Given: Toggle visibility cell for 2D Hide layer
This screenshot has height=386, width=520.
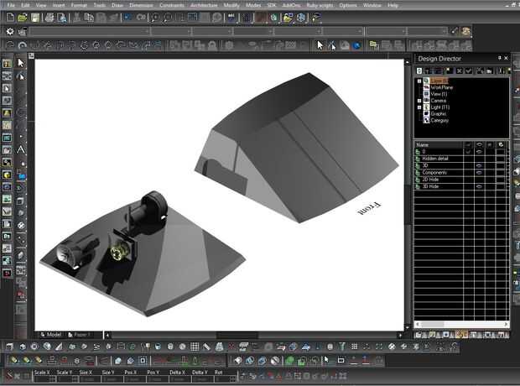Looking at the screenshot, I should 479,180.
